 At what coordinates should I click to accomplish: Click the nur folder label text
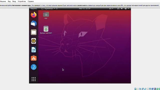(46, 18)
